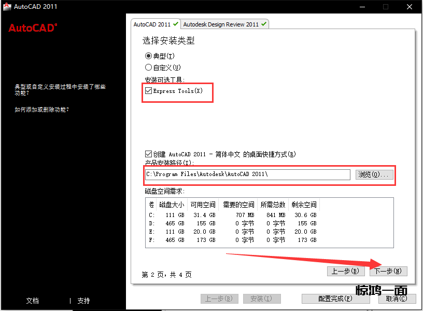Image resolution: width=423 pixels, height=311 pixels.
Task: Click the green checkmark beside Autodesk Design Review 2011
Action: [x=264, y=24]
